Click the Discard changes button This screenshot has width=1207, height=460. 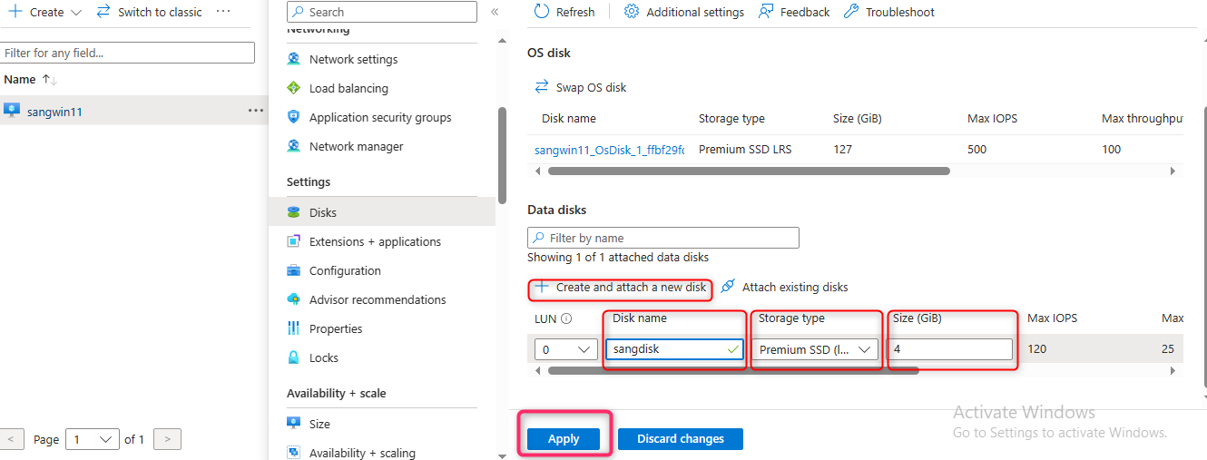tap(680, 439)
